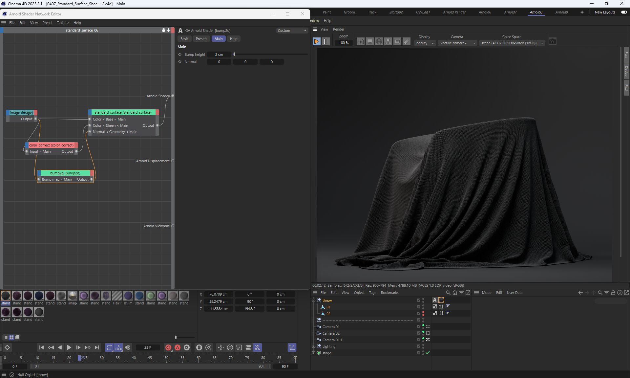Click the record active objects keyframe button

point(168,347)
